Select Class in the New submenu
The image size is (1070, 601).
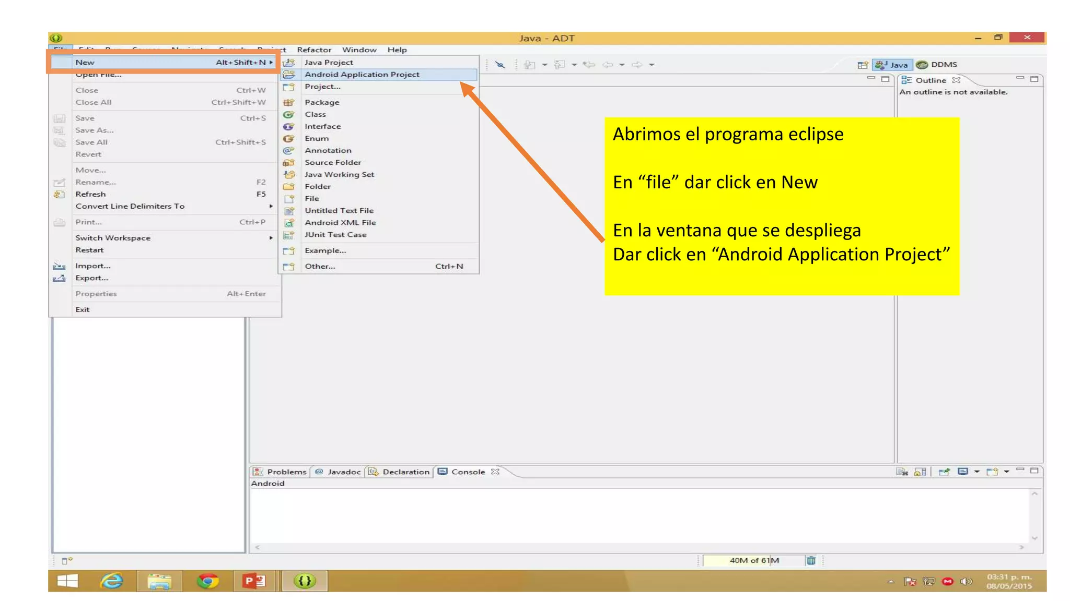point(379,114)
